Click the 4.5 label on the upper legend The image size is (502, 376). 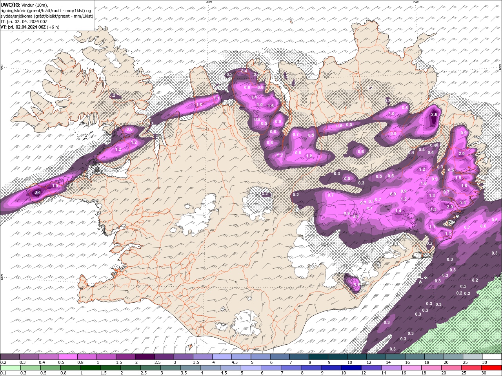(235, 362)
